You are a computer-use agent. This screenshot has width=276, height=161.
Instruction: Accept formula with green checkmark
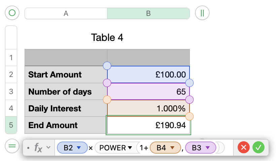click(x=258, y=147)
